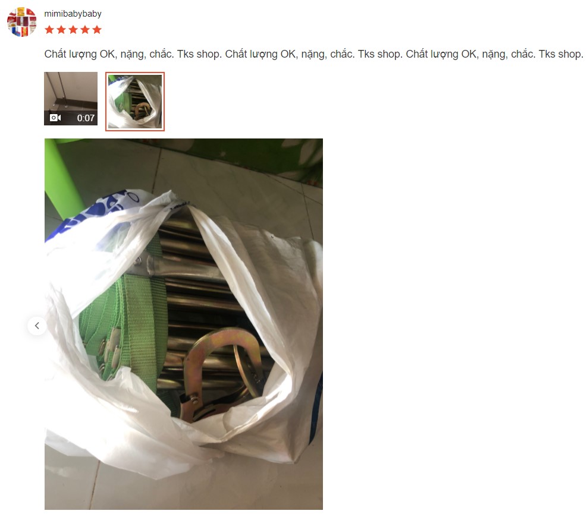
Task: Click the first orange rating star
Action: (x=49, y=30)
